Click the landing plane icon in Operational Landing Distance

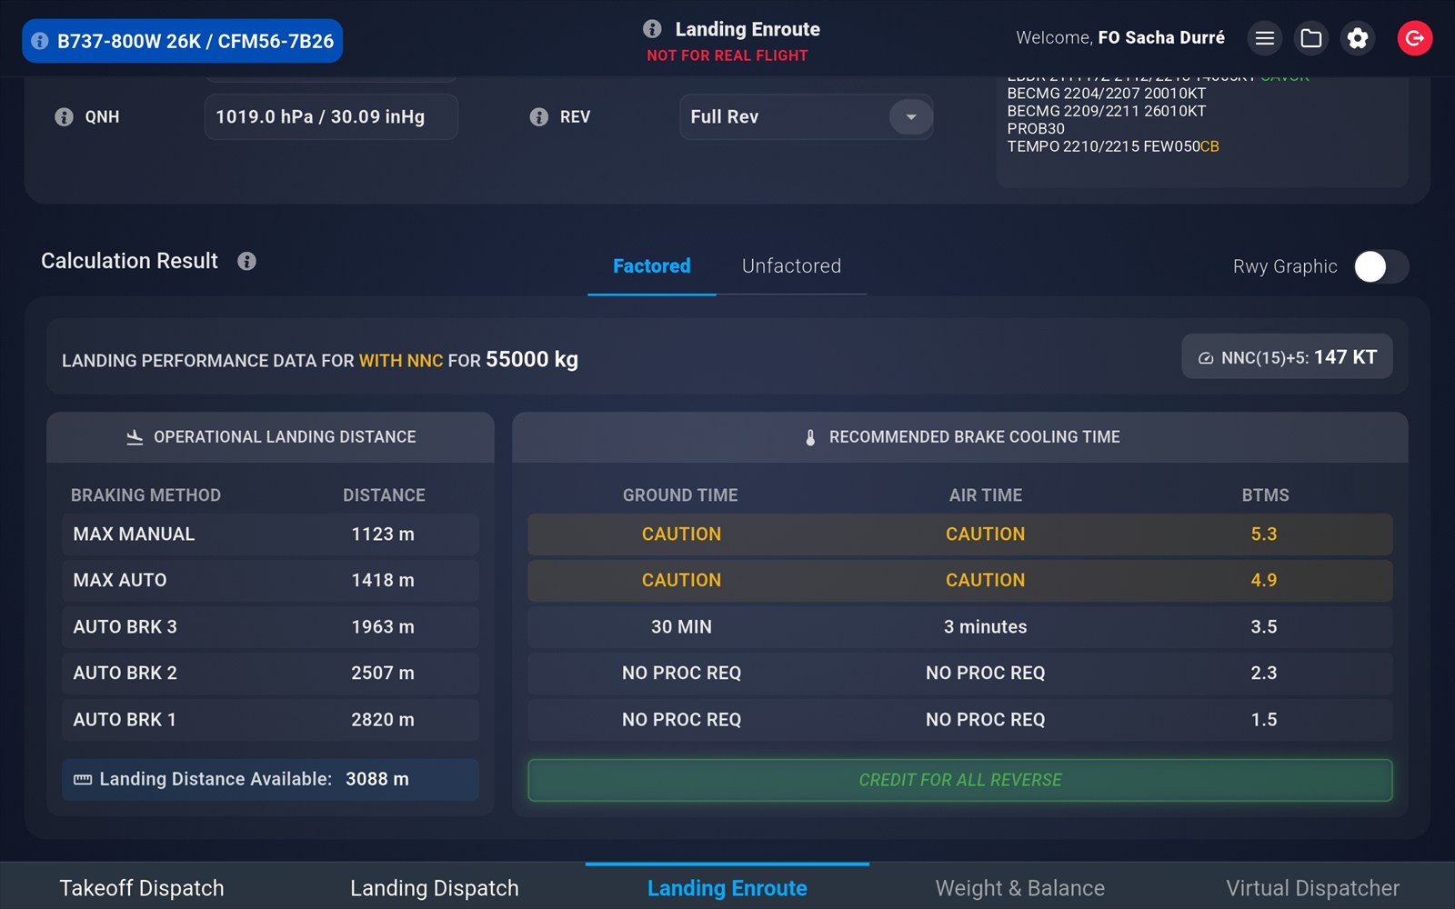point(135,437)
